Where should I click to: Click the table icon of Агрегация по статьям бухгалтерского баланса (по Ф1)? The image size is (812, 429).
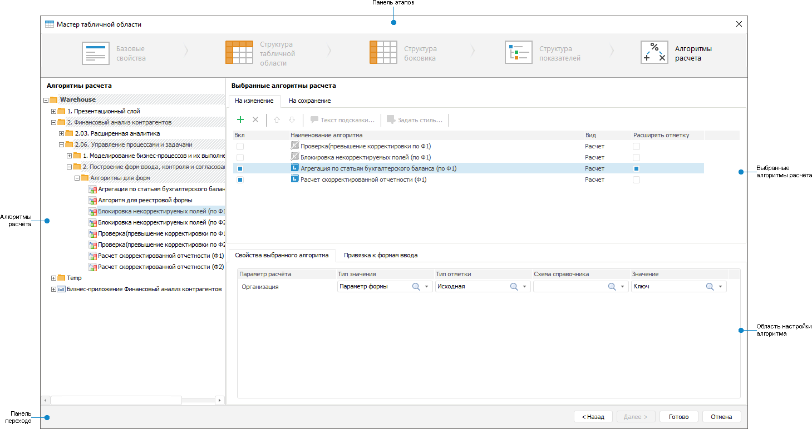point(295,168)
